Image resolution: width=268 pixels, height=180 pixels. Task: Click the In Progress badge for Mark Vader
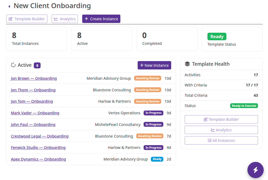[x=153, y=113]
